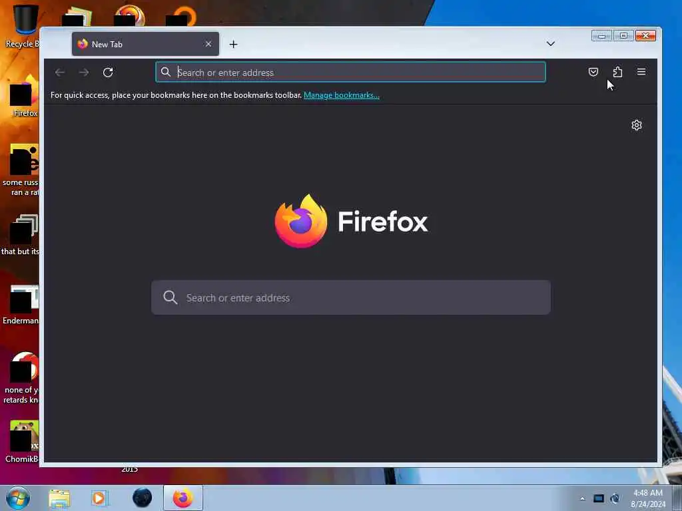Screen dimensions: 682x511
Task: Click the Manage bookmarks link
Action: (342, 95)
